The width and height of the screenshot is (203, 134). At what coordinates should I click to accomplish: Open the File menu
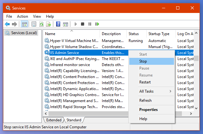coord(9,16)
